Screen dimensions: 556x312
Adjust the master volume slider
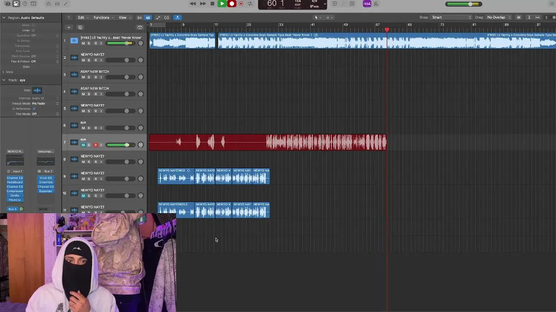point(463,4)
